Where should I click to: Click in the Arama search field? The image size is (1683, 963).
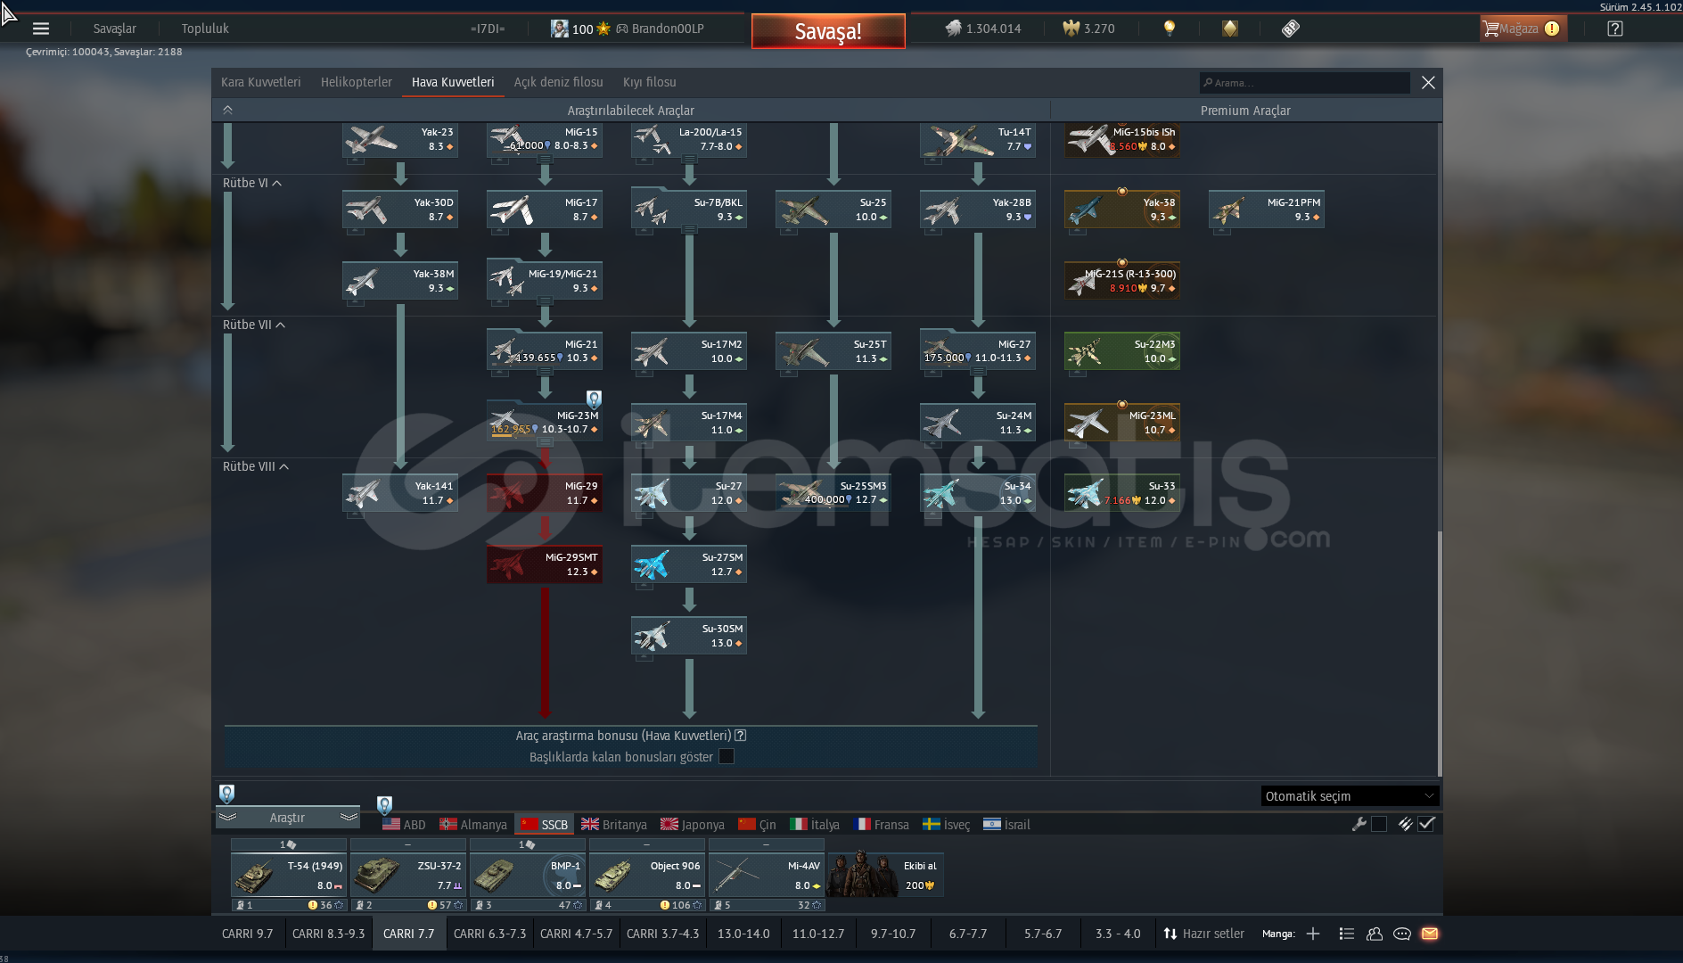(x=1304, y=83)
